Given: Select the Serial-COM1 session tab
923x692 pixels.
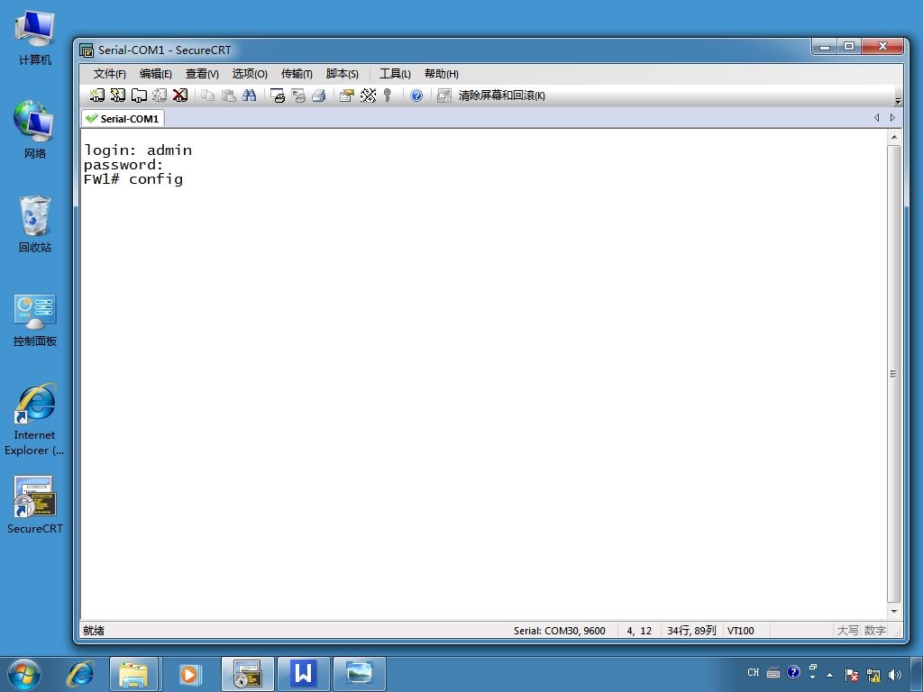Looking at the screenshot, I should (x=123, y=118).
